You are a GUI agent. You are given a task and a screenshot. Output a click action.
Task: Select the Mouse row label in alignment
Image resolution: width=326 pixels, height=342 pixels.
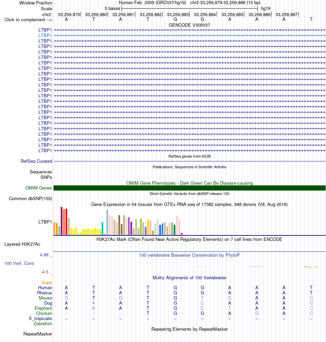(45, 298)
